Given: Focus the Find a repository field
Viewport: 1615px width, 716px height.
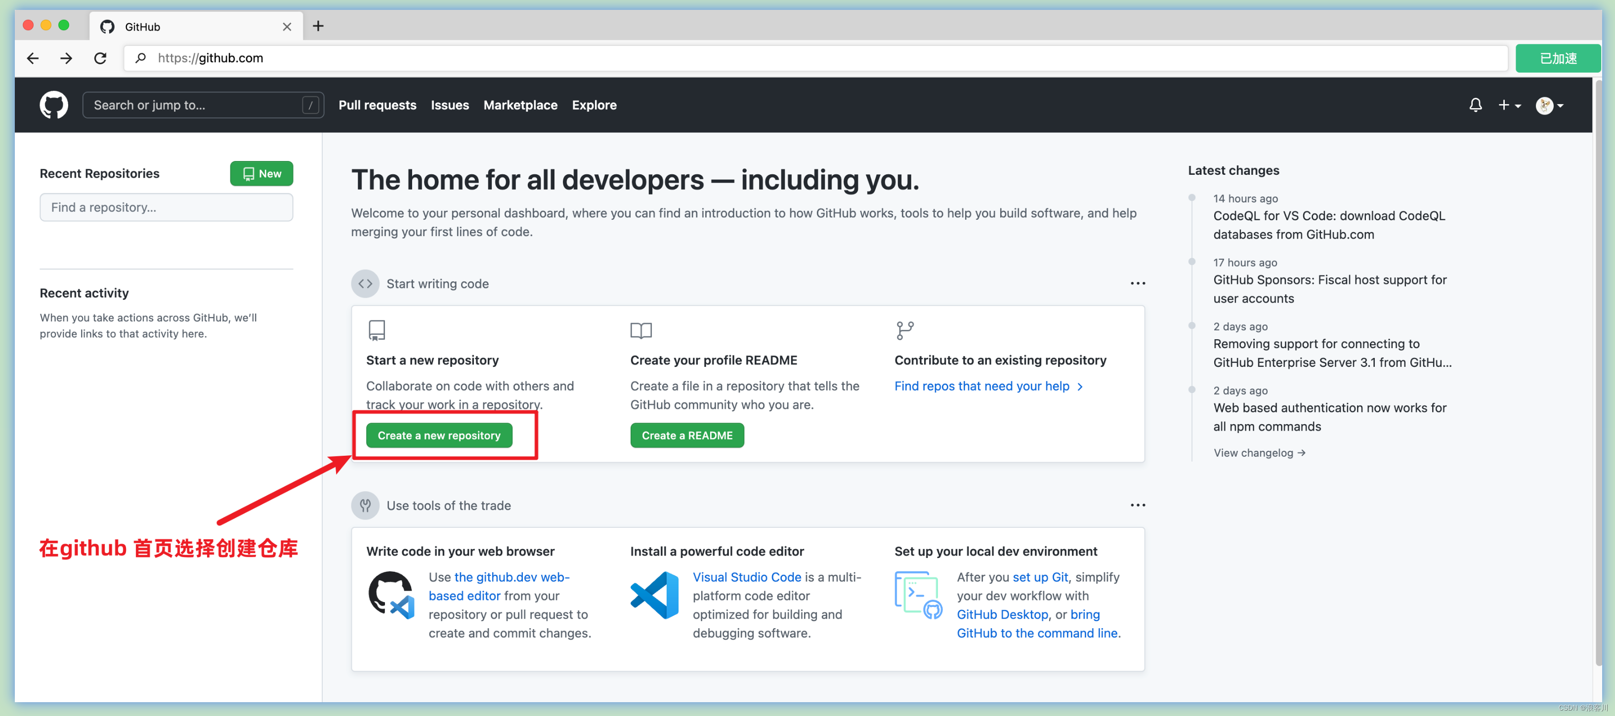Looking at the screenshot, I should click(x=166, y=207).
